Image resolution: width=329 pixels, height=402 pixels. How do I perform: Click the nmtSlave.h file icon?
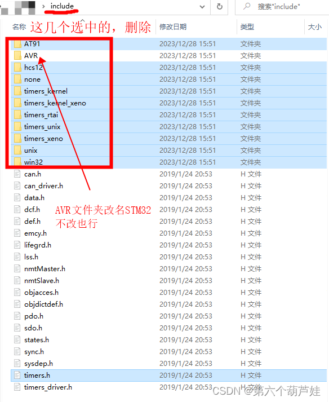[x=17, y=280]
